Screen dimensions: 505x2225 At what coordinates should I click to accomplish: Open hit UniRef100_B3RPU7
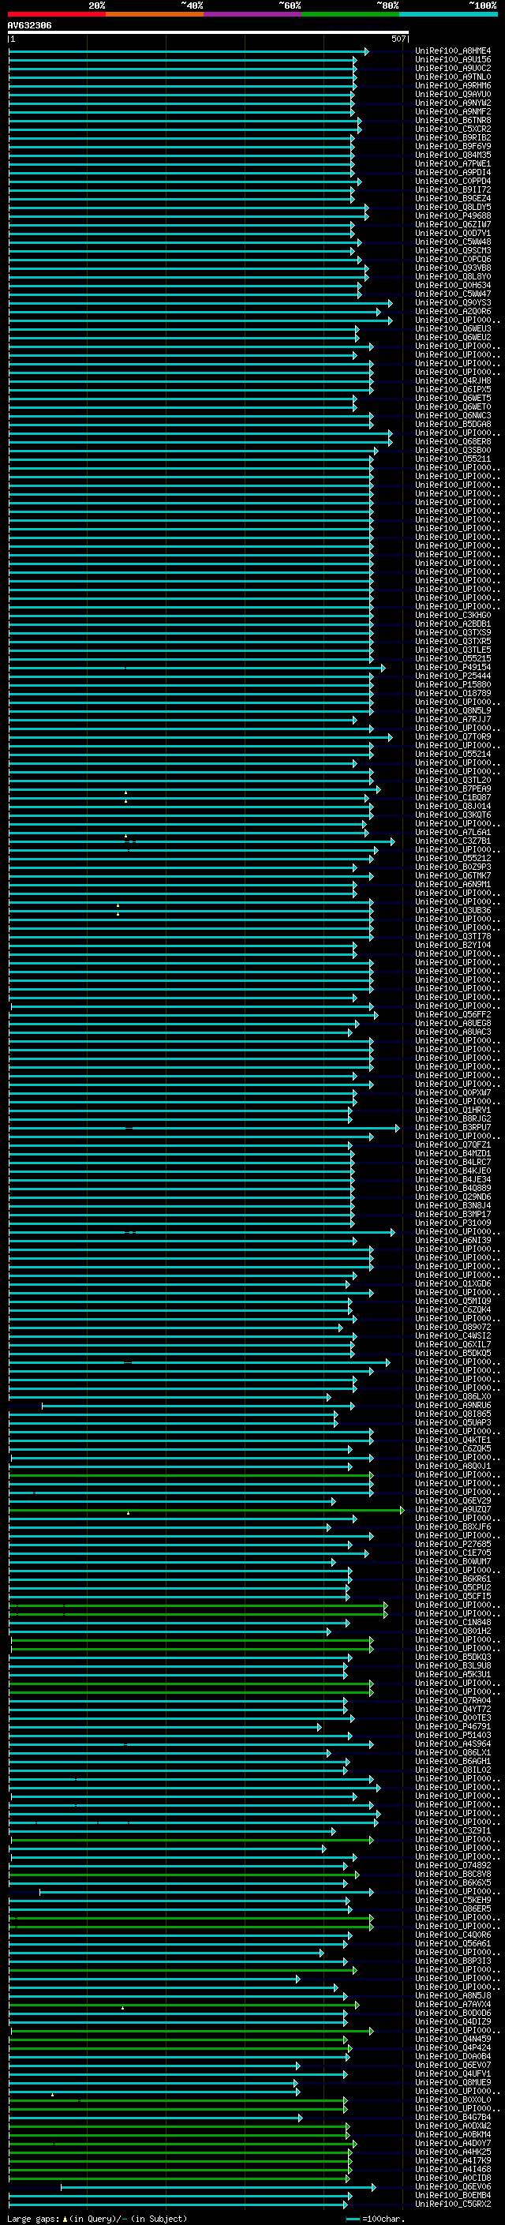(453, 1127)
